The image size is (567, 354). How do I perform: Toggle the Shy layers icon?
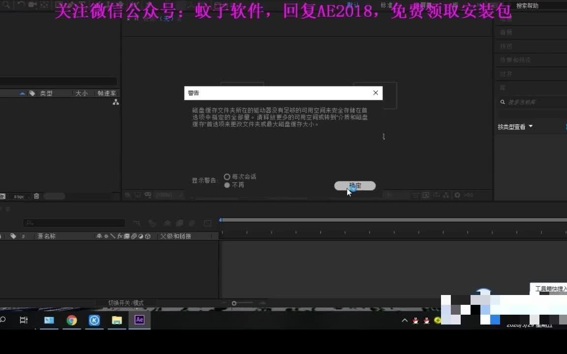(x=167, y=223)
